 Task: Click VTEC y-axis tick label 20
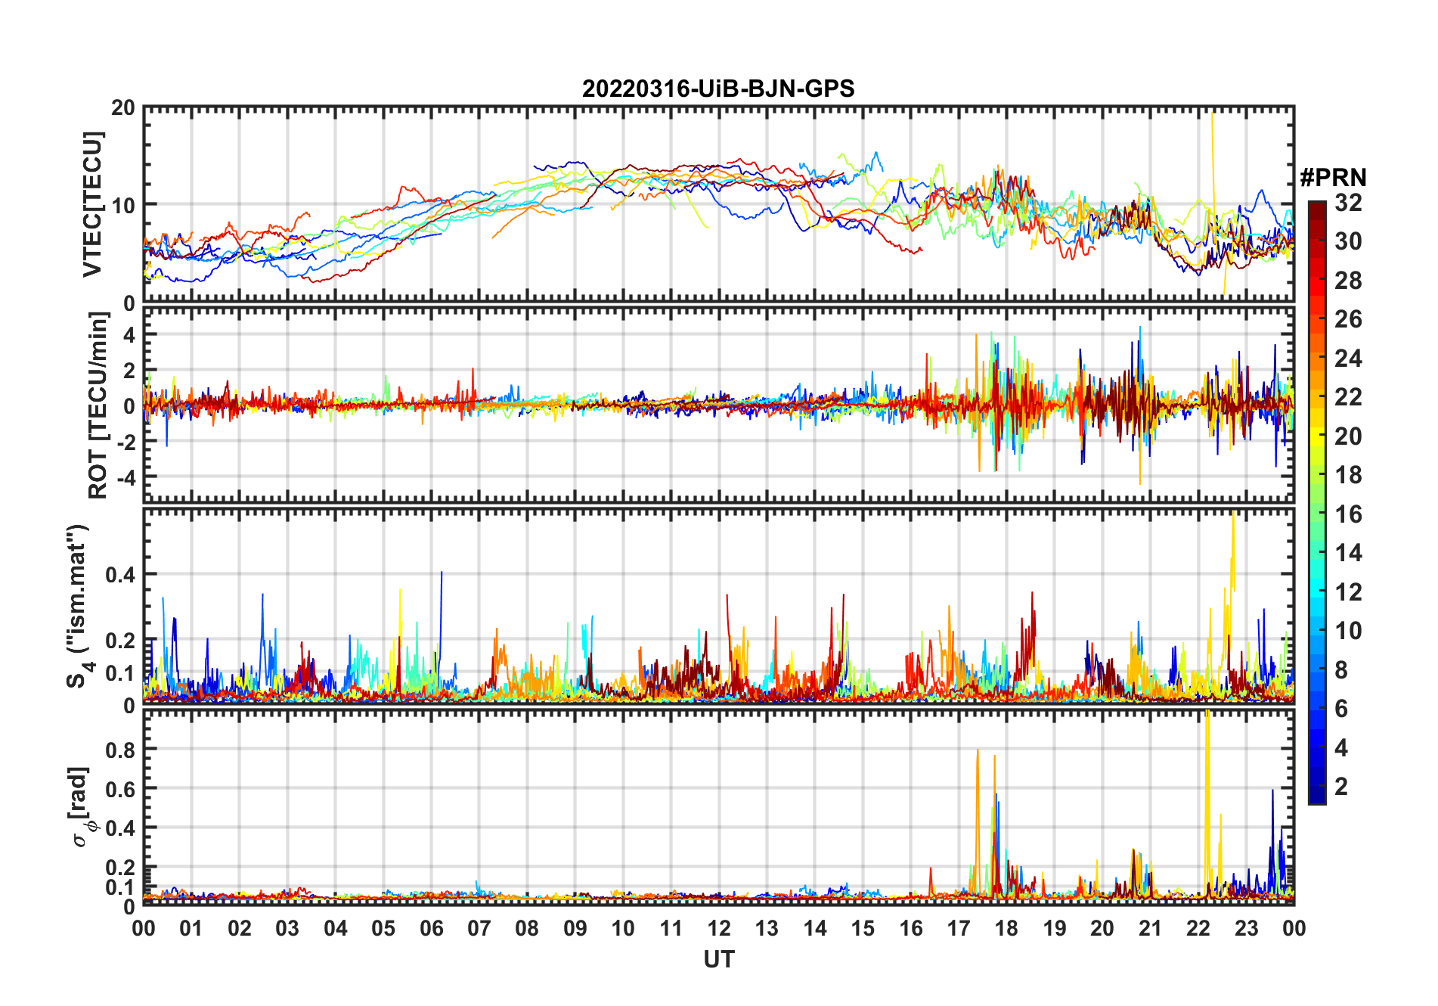pyautogui.click(x=123, y=107)
